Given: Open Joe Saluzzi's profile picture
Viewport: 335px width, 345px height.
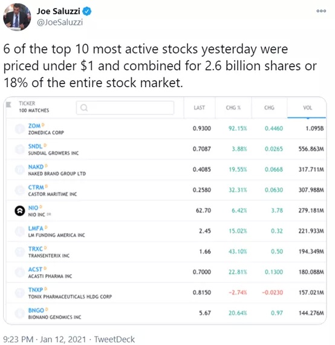Looking at the screenshot, I should click(17, 17).
